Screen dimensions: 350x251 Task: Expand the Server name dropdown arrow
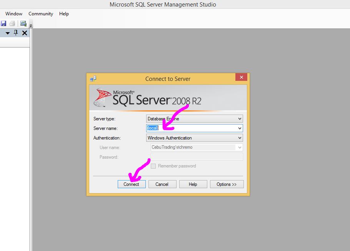240,128
